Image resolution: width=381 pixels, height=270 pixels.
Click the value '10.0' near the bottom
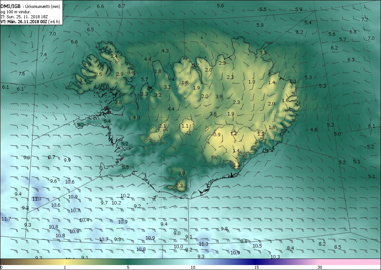click(x=178, y=246)
